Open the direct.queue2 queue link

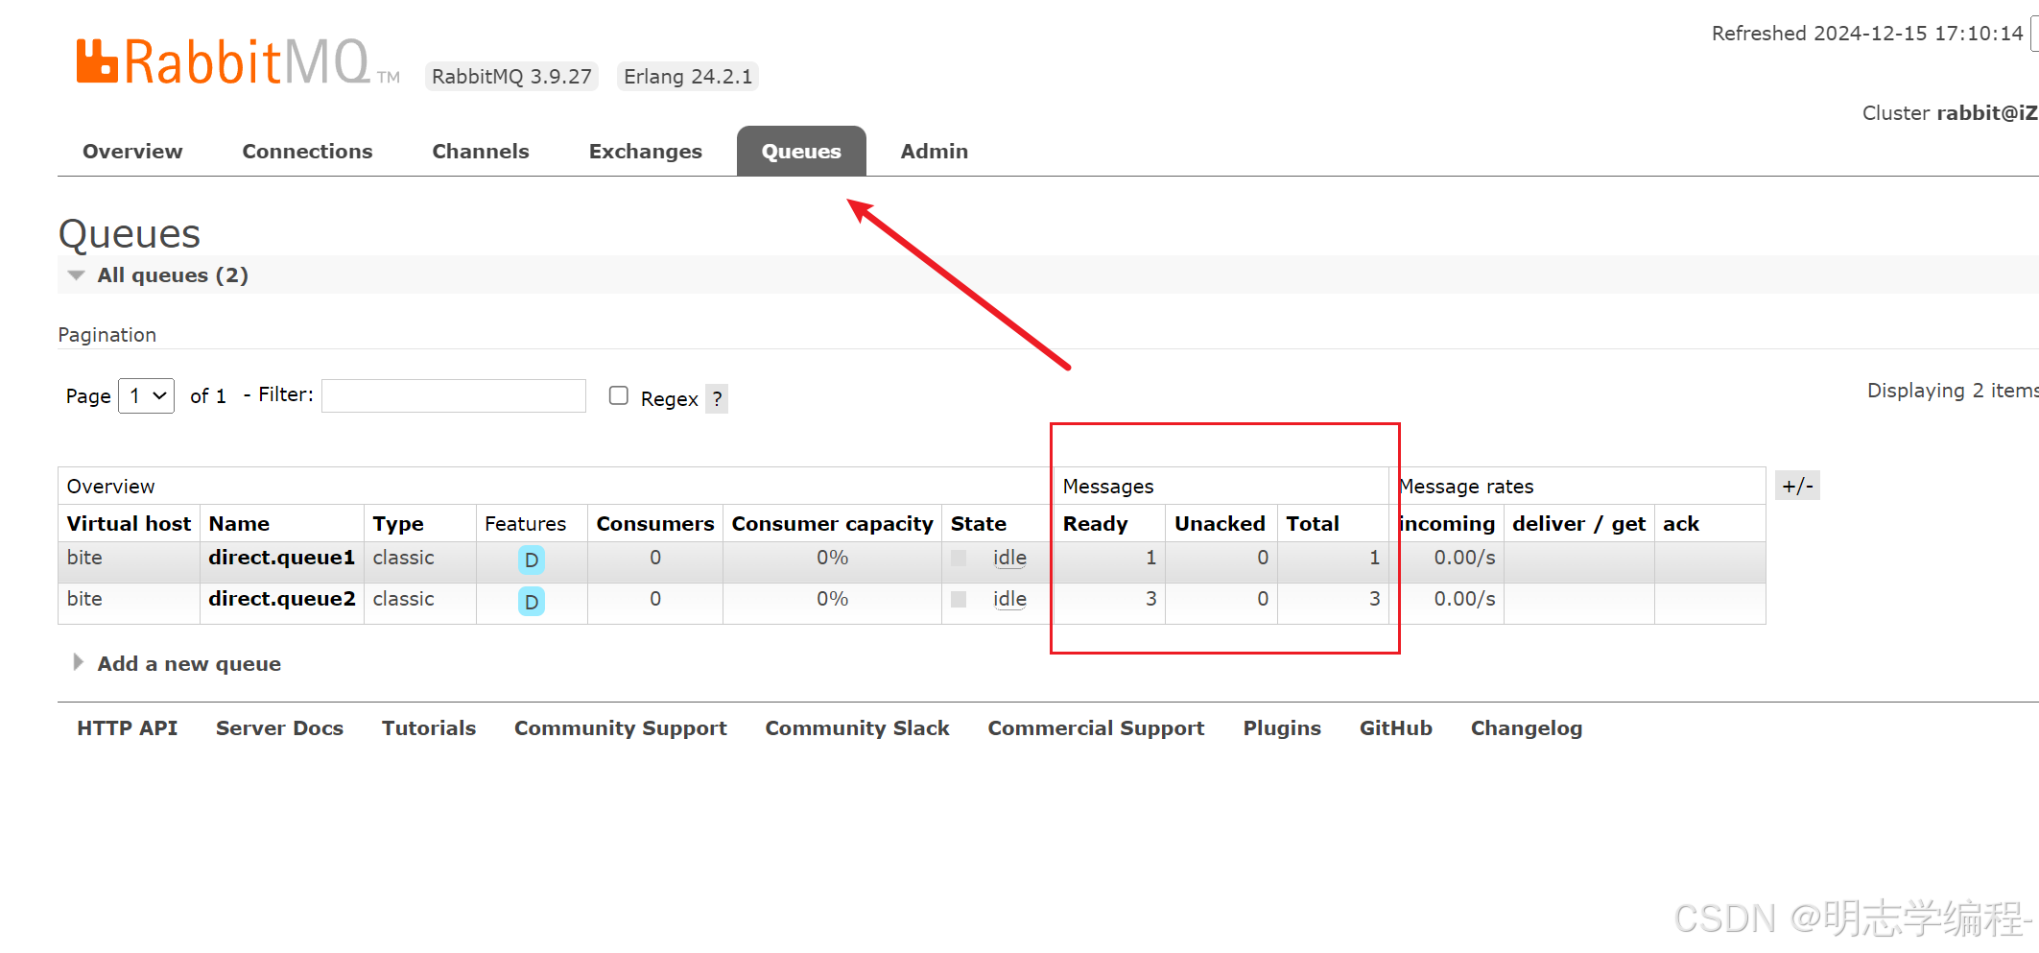click(281, 599)
